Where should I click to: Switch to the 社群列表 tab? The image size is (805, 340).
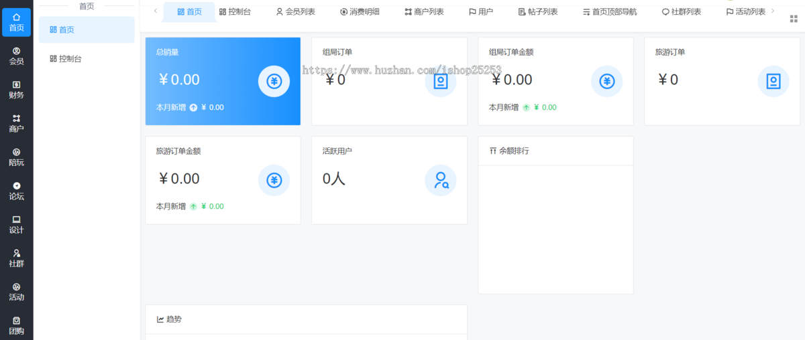click(x=682, y=11)
